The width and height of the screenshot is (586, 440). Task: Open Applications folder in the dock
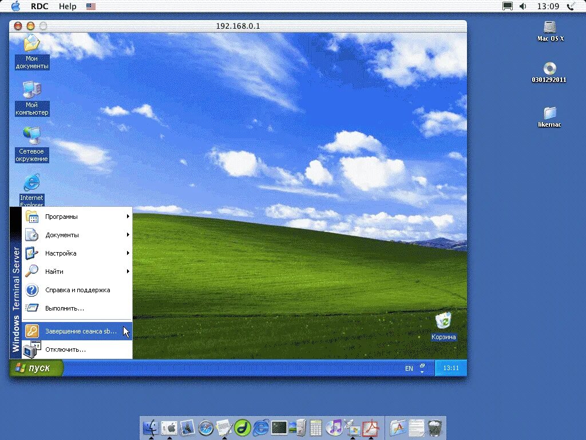[x=398, y=427]
